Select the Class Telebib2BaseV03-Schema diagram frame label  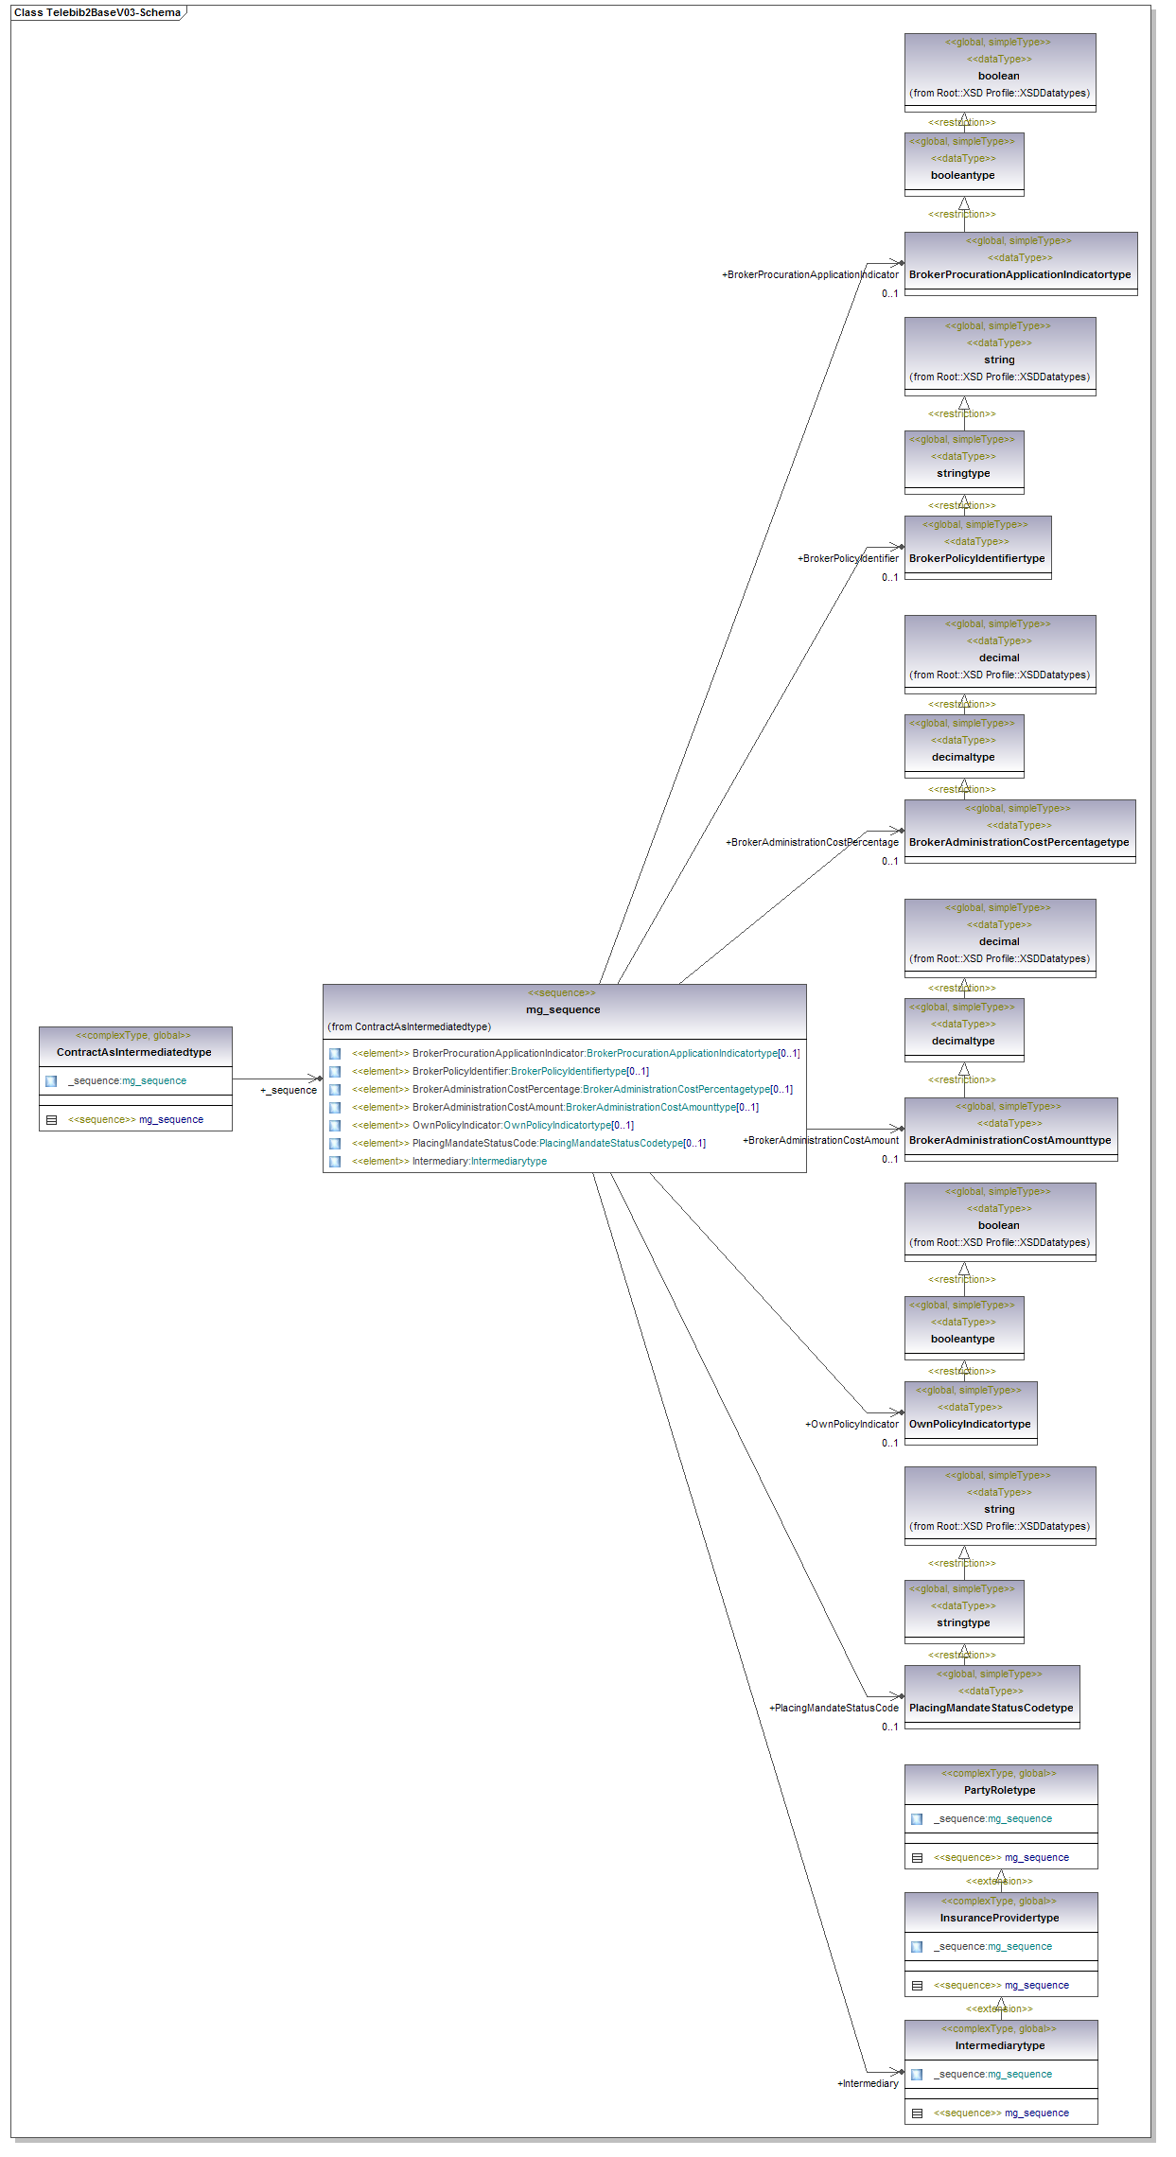97,12
